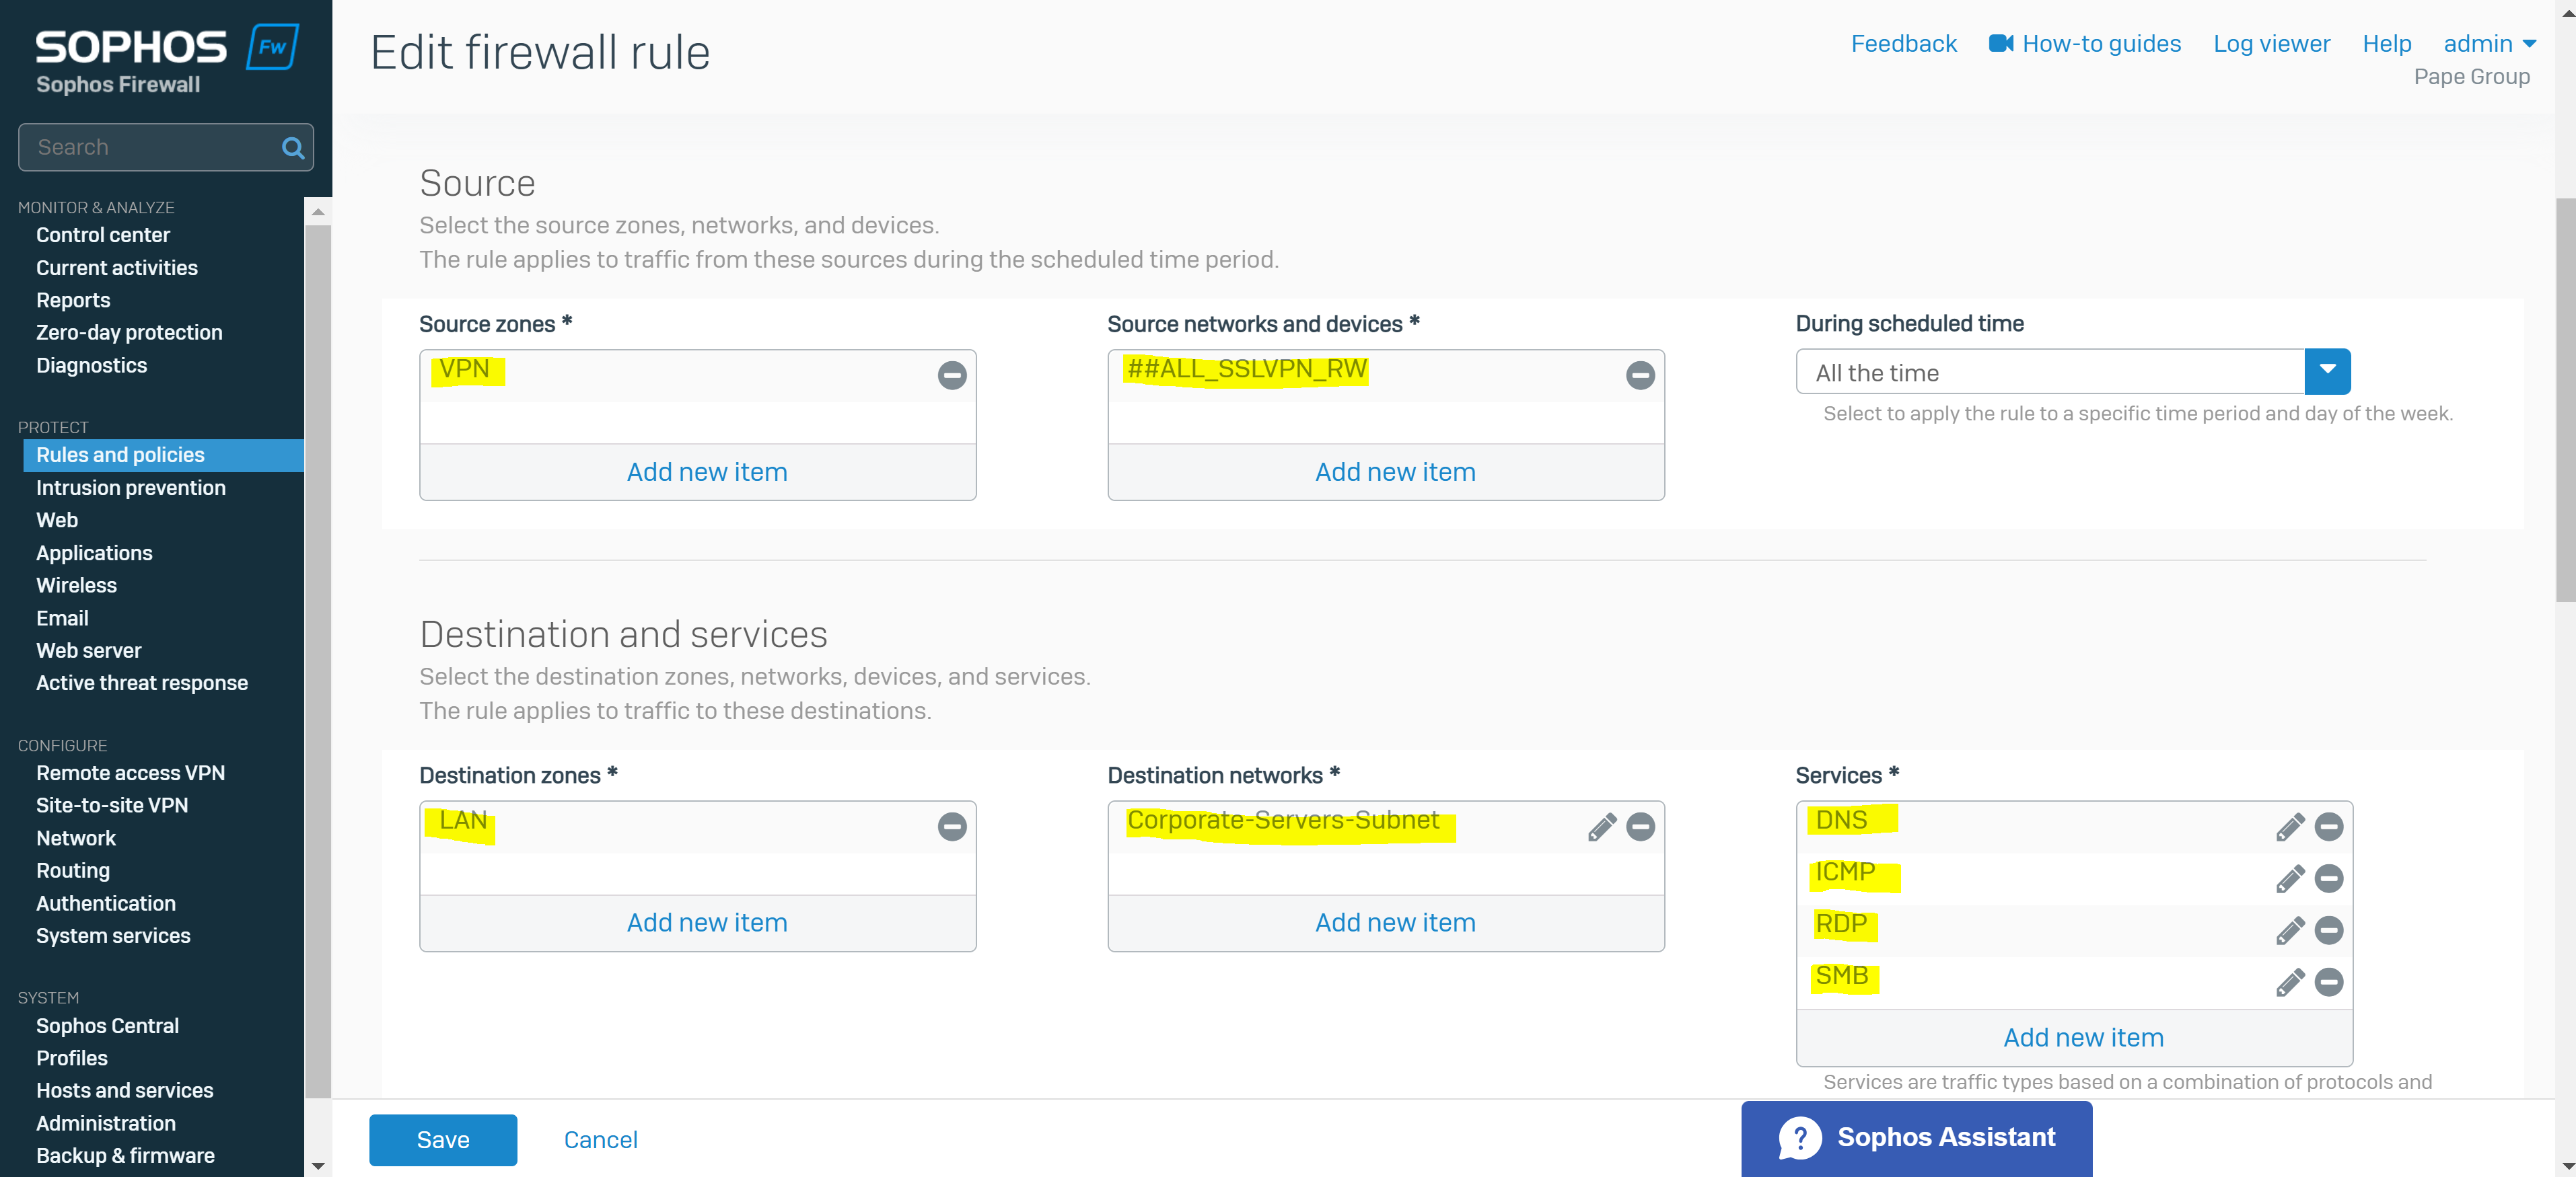Open How-to guides link
This screenshot has height=1177, width=2576.
coord(2101,43)
